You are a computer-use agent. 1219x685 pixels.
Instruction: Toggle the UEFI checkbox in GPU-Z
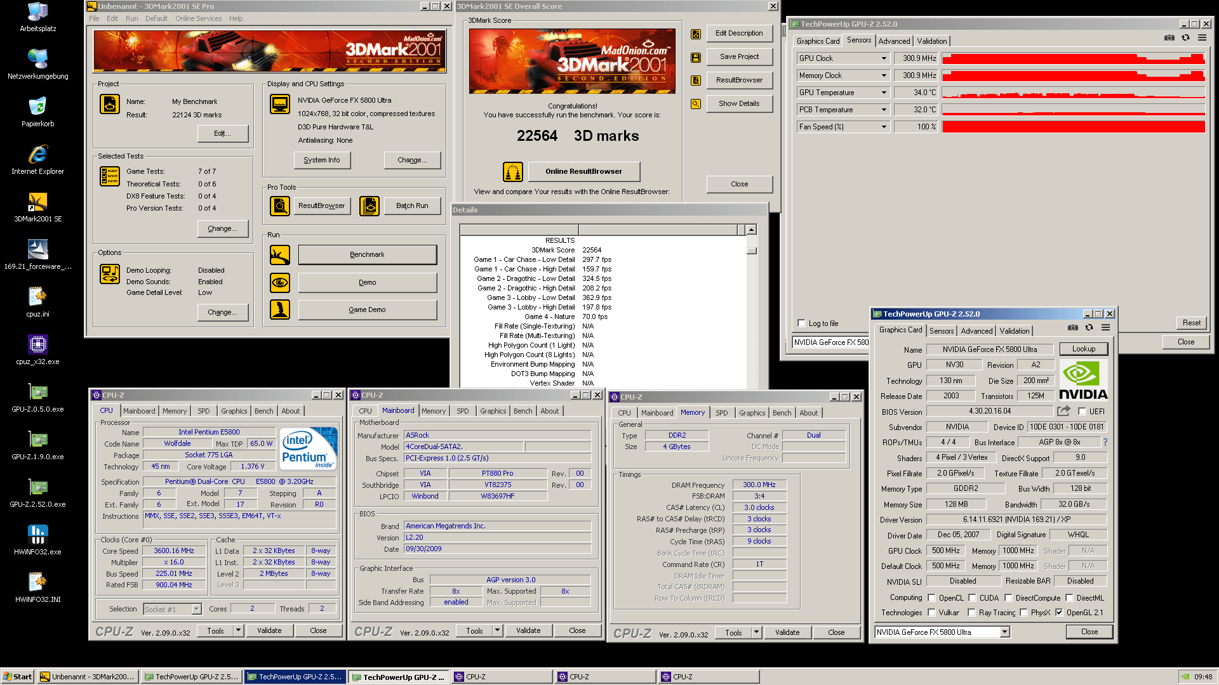[x=1082, y=411]
